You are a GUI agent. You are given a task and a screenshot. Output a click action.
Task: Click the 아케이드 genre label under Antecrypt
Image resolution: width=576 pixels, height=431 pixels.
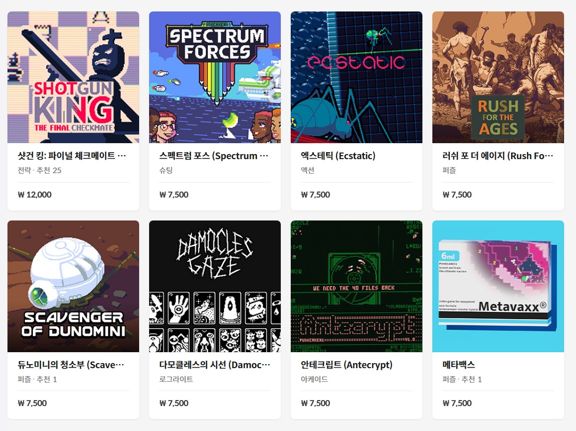point(314,379)
